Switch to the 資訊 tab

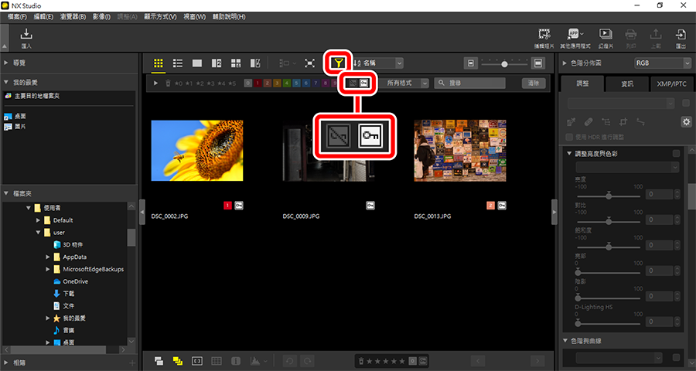tap(627, 84)
